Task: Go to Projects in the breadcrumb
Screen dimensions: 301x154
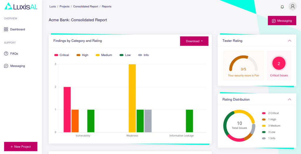Action: pyautogui.click(x=65, y=6)
